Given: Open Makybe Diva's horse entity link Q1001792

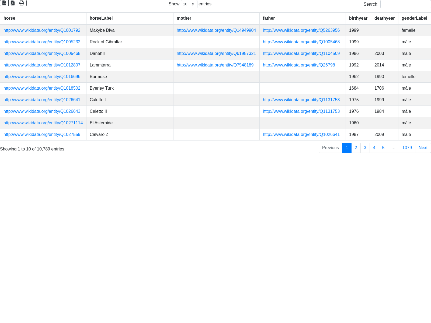Looking at the screenshot, I should [42, 30].
